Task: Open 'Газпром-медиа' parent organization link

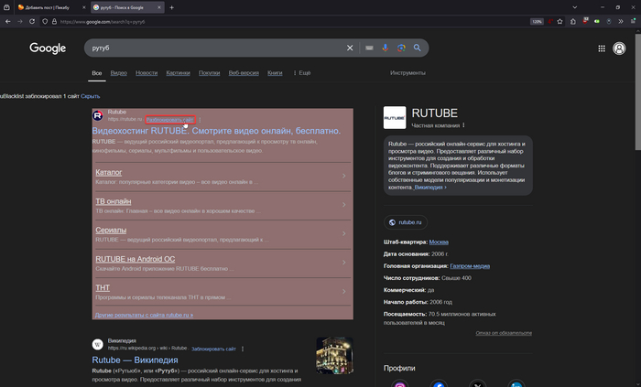Action: (470, 266)
